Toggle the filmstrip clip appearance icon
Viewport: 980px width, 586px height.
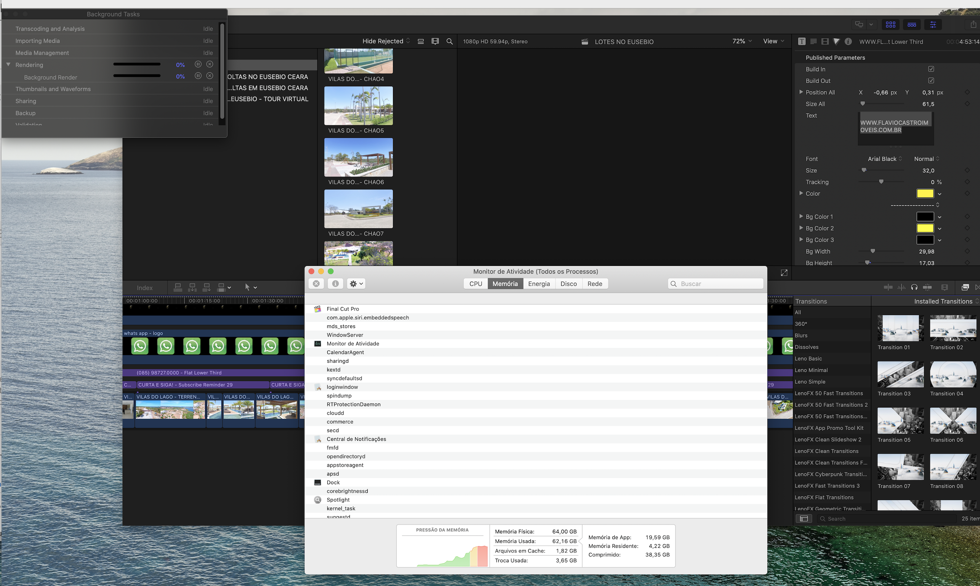pos(435,42)
